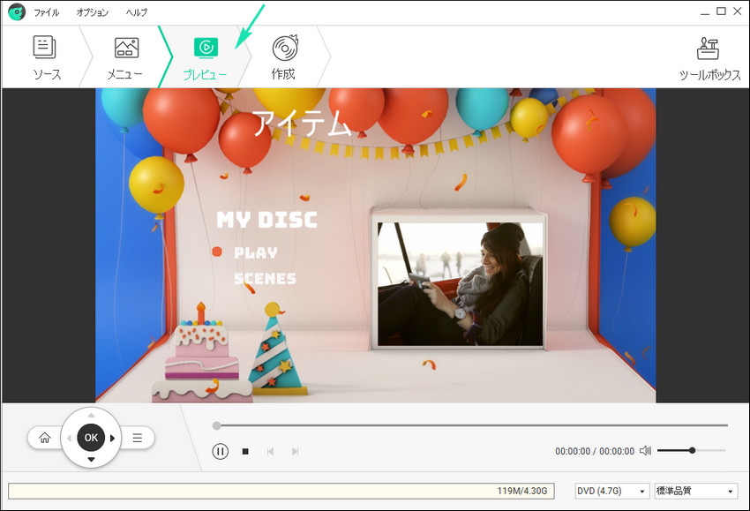
Task: Click PLAY in the disc menu preview
Action: pyautogui.click(x=256, y=252)
